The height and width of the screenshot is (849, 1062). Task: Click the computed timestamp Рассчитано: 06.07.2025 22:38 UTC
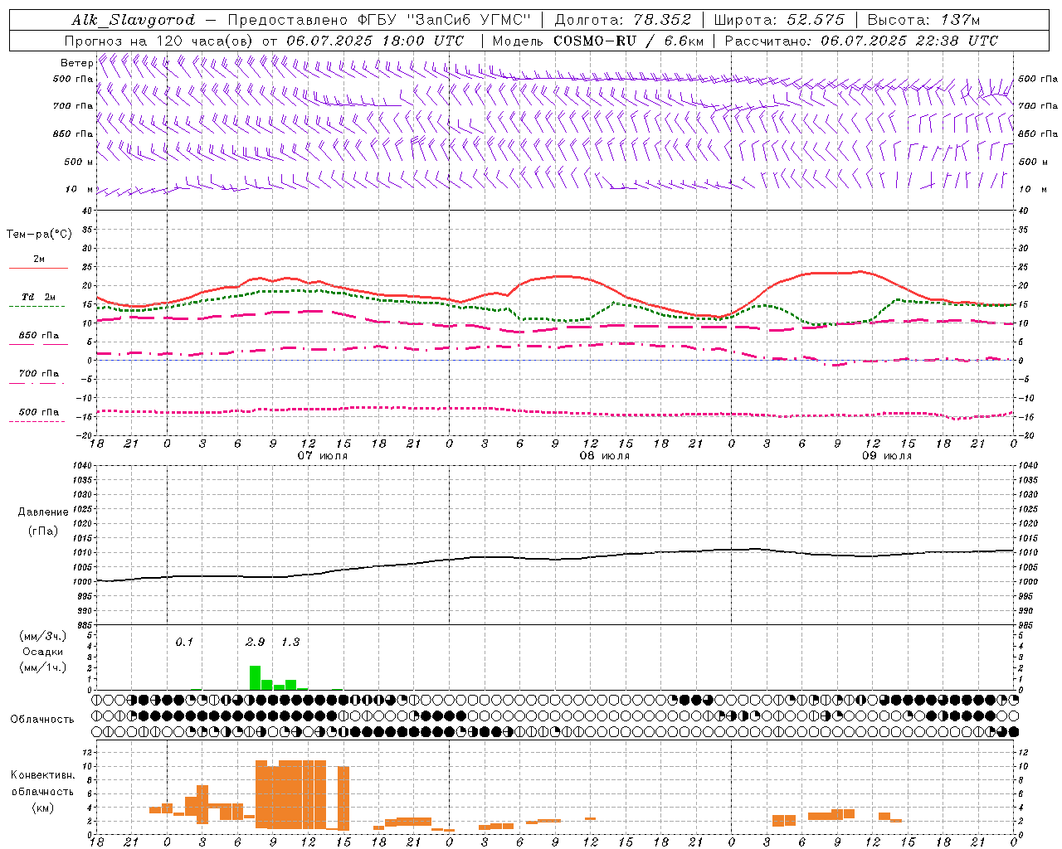tap(861, 41)
